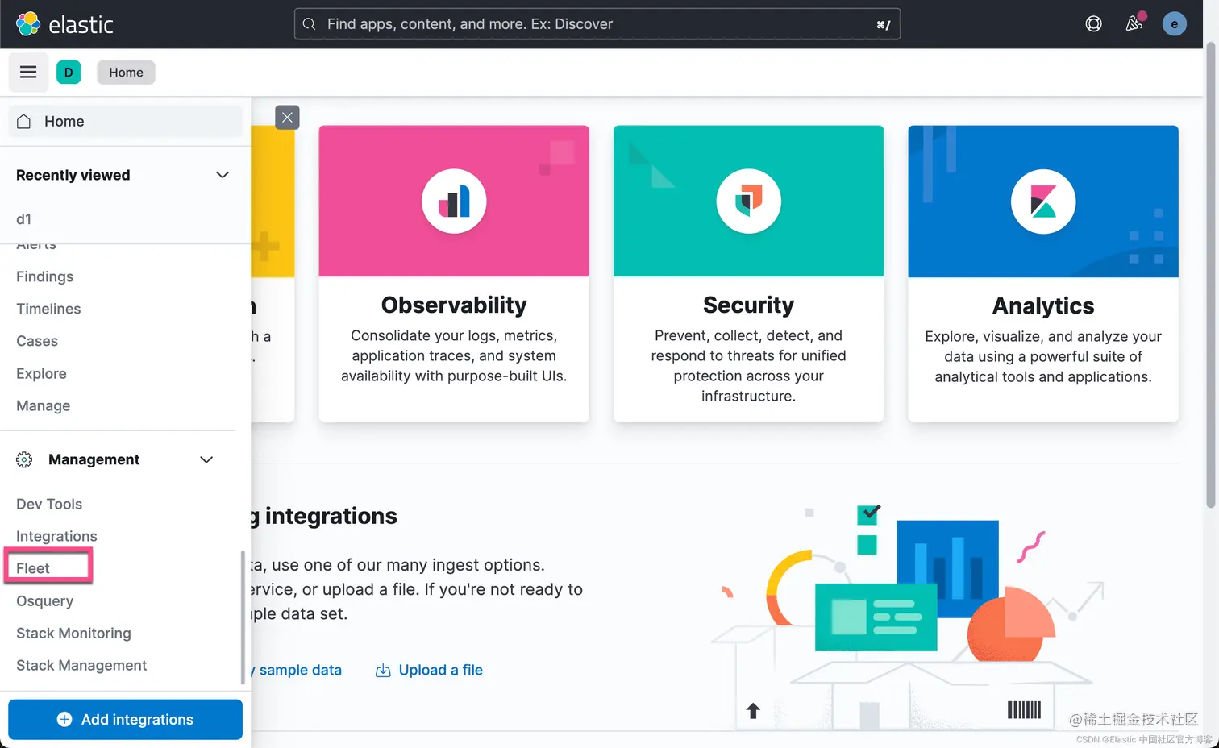Open Osquery
Screen dimensions: 1219x748
coord(44,600)
